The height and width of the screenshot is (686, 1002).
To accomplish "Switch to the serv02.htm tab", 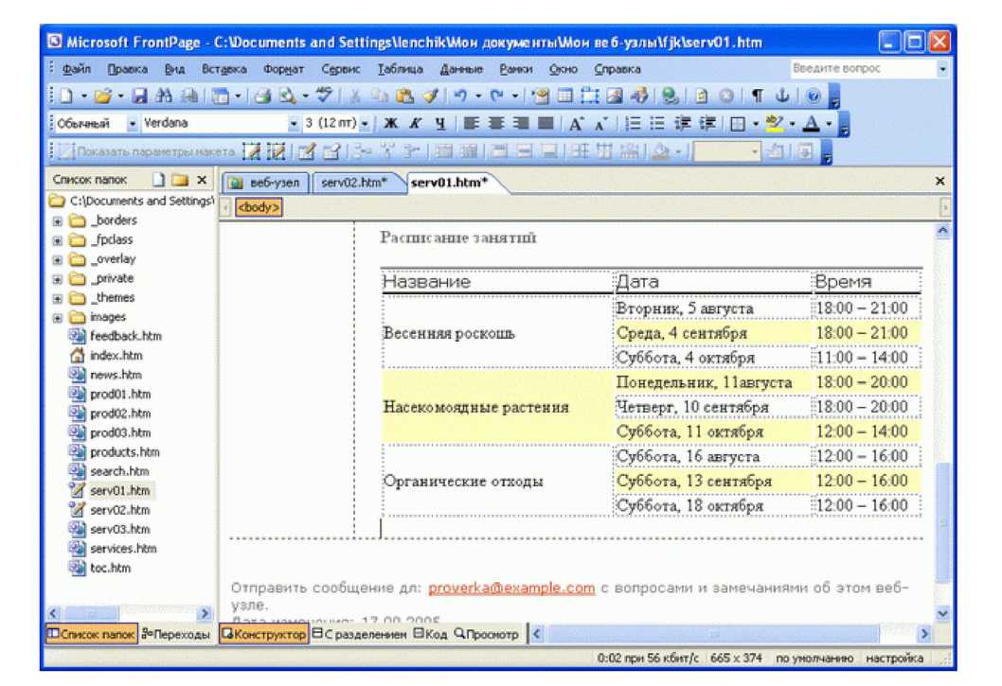I will (x=354, y=183).
